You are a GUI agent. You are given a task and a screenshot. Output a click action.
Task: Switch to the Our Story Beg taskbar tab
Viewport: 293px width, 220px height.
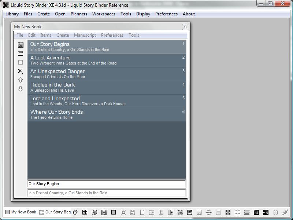click(55, 212)
